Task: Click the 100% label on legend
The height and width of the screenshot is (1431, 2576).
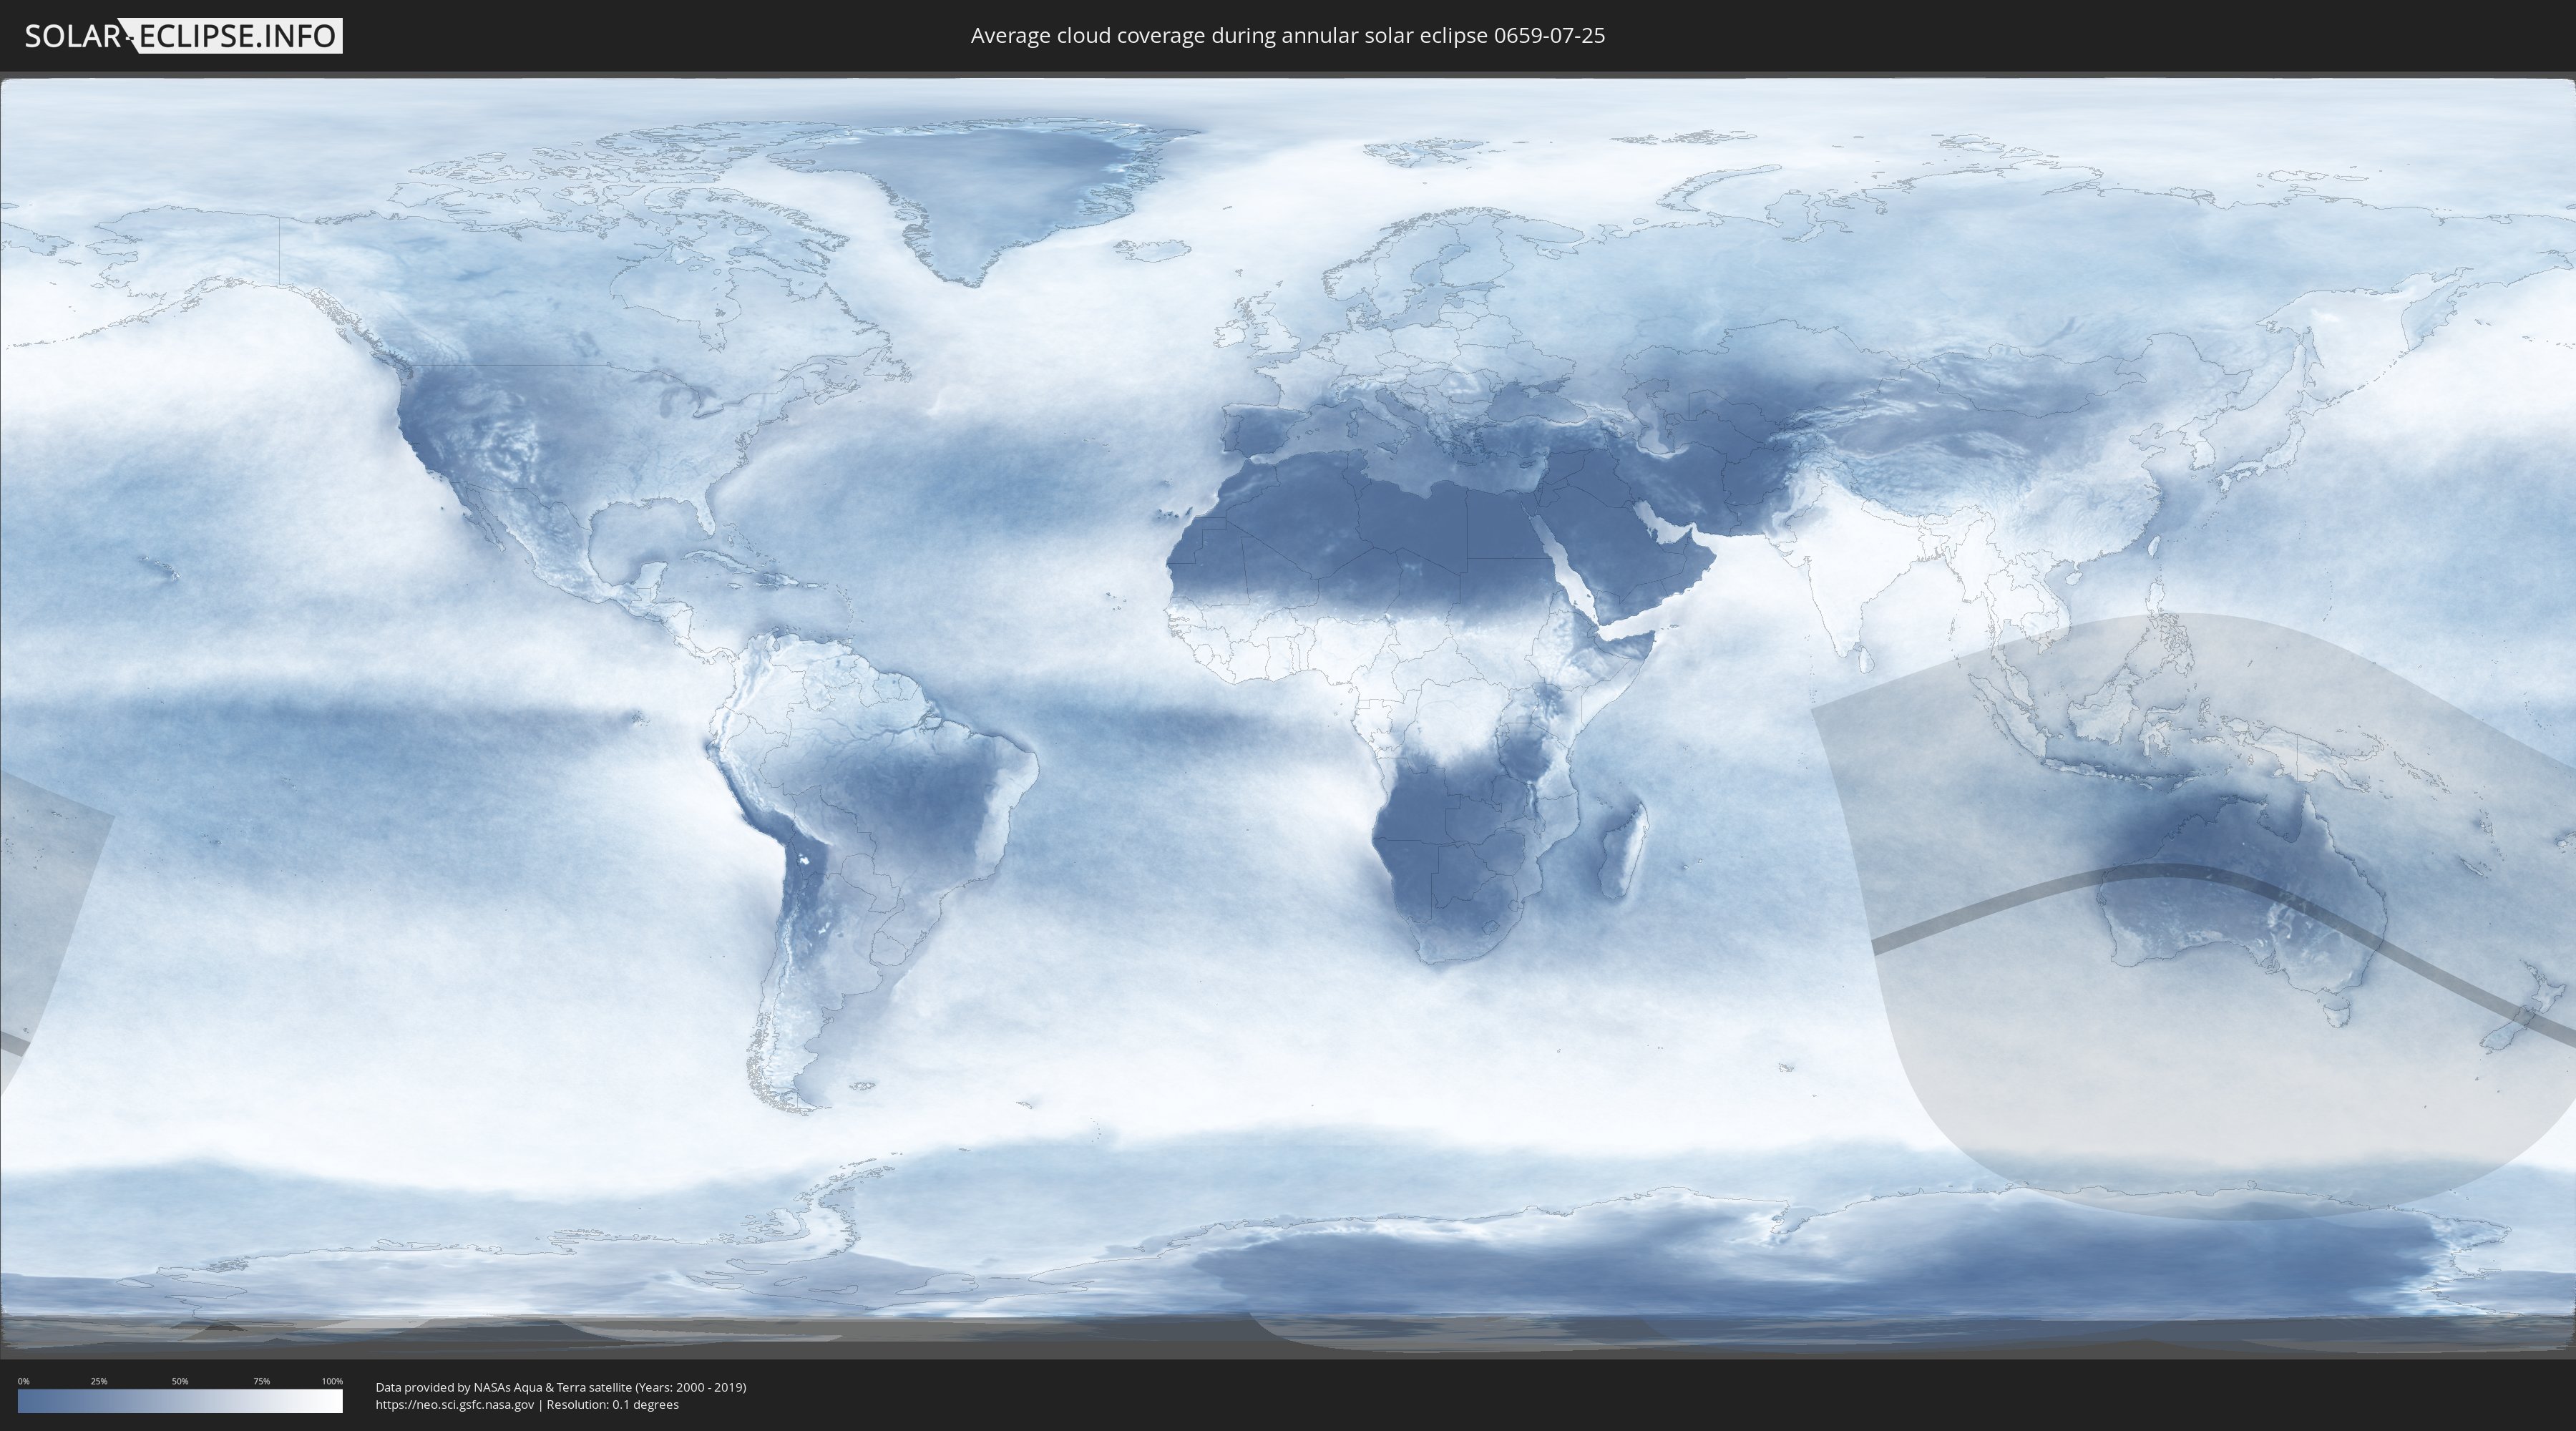Action: [331, 1381]
